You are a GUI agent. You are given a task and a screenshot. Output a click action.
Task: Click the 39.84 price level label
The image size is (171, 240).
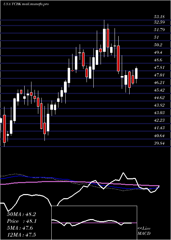point(159,143)
